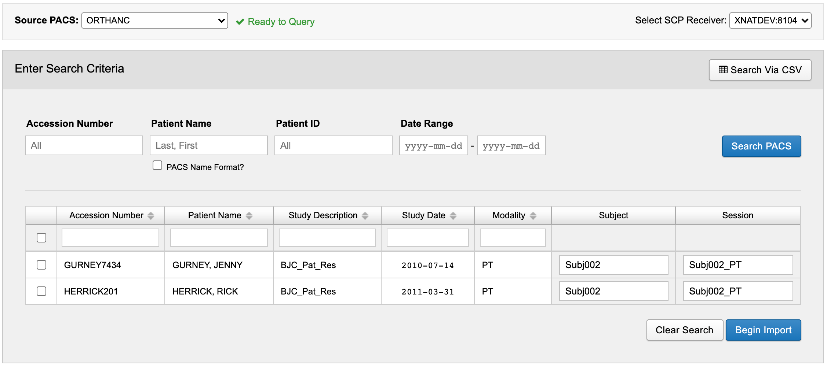This screenshot has width=827, height=367.
Task: Click the Modality column filter box
Action: [x=513, y=238]
